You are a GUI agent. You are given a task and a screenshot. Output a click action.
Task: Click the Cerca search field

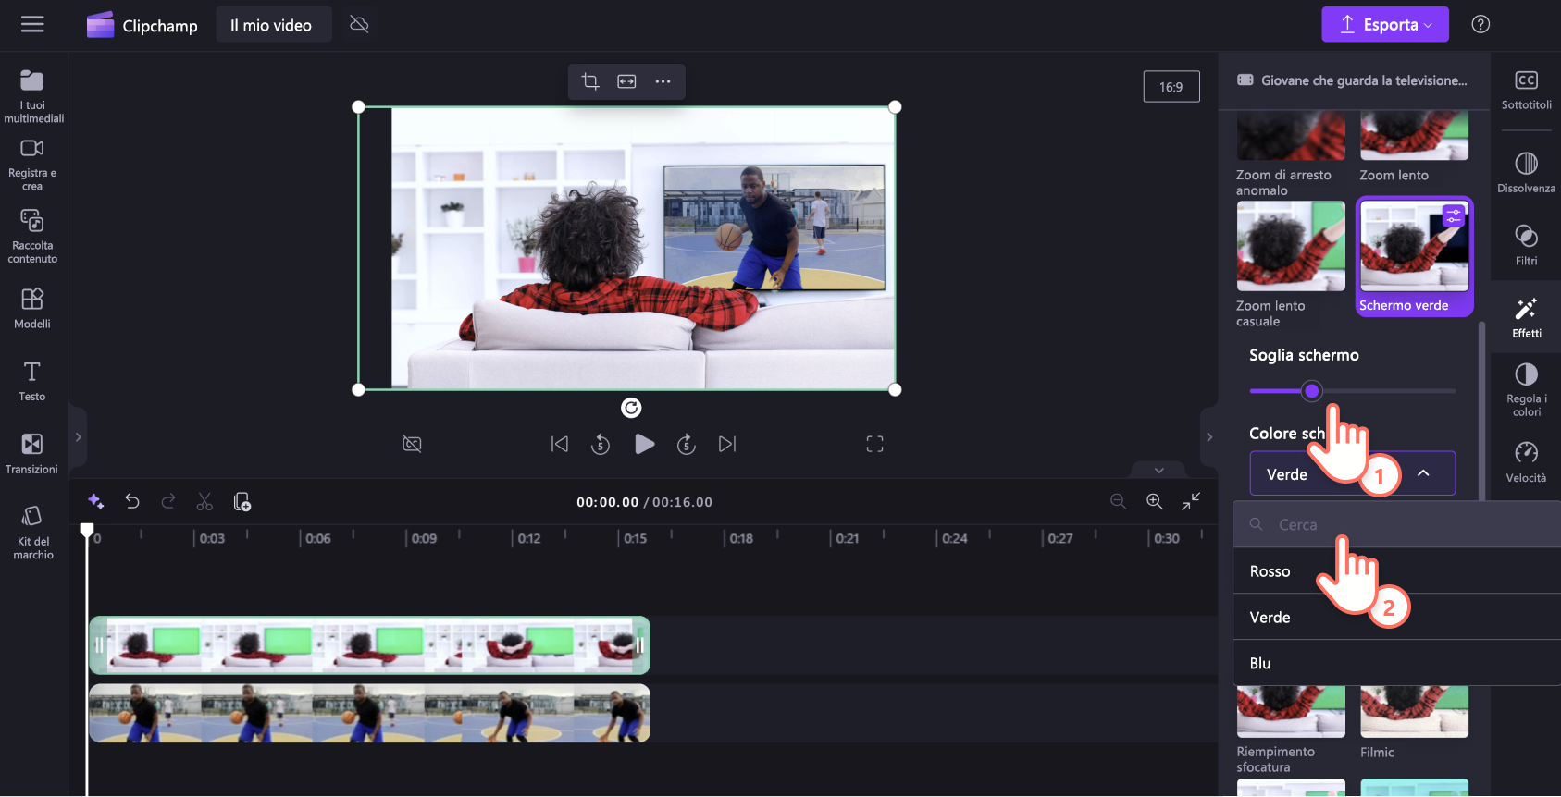click(1396, 524)
